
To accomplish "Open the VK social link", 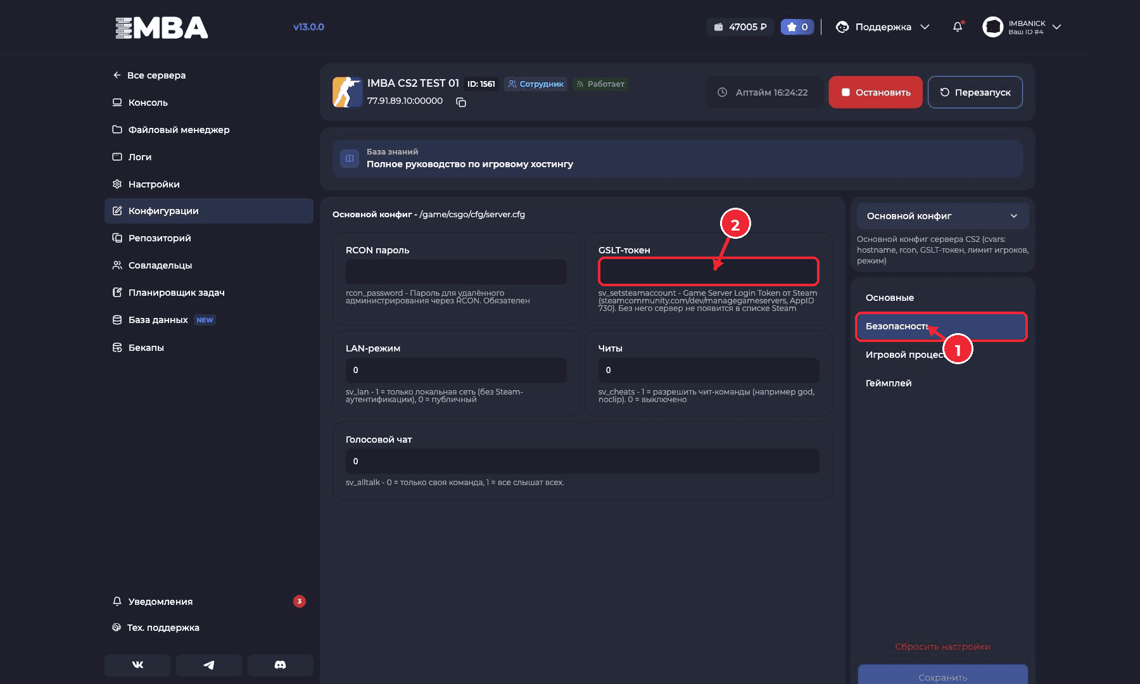I will coord(137,664).
